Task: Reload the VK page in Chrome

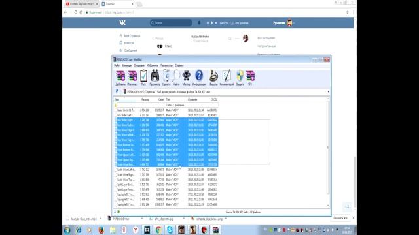Action: click(76, 12)
